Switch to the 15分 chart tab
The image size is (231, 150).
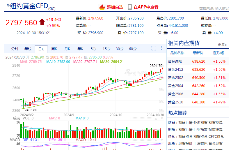click(x=106, y=49)
